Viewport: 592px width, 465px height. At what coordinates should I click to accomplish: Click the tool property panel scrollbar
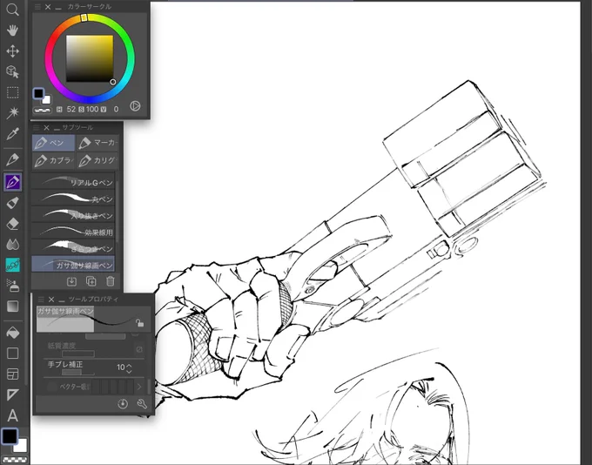[149, 387]
